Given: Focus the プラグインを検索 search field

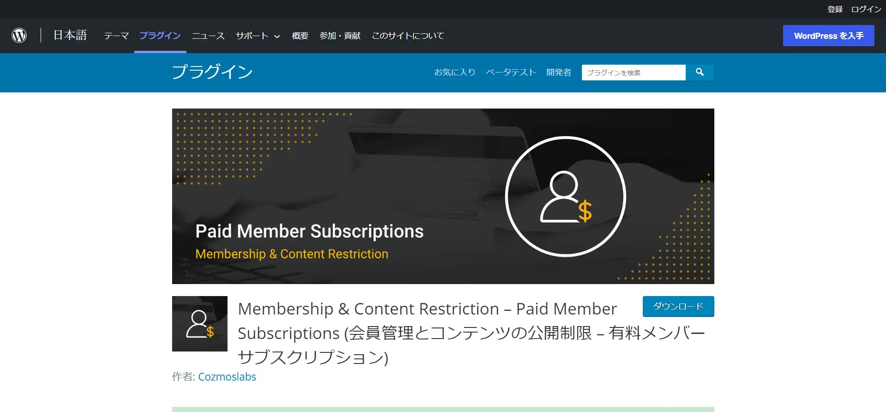Looking at the screenshot, I should point(634,73).
